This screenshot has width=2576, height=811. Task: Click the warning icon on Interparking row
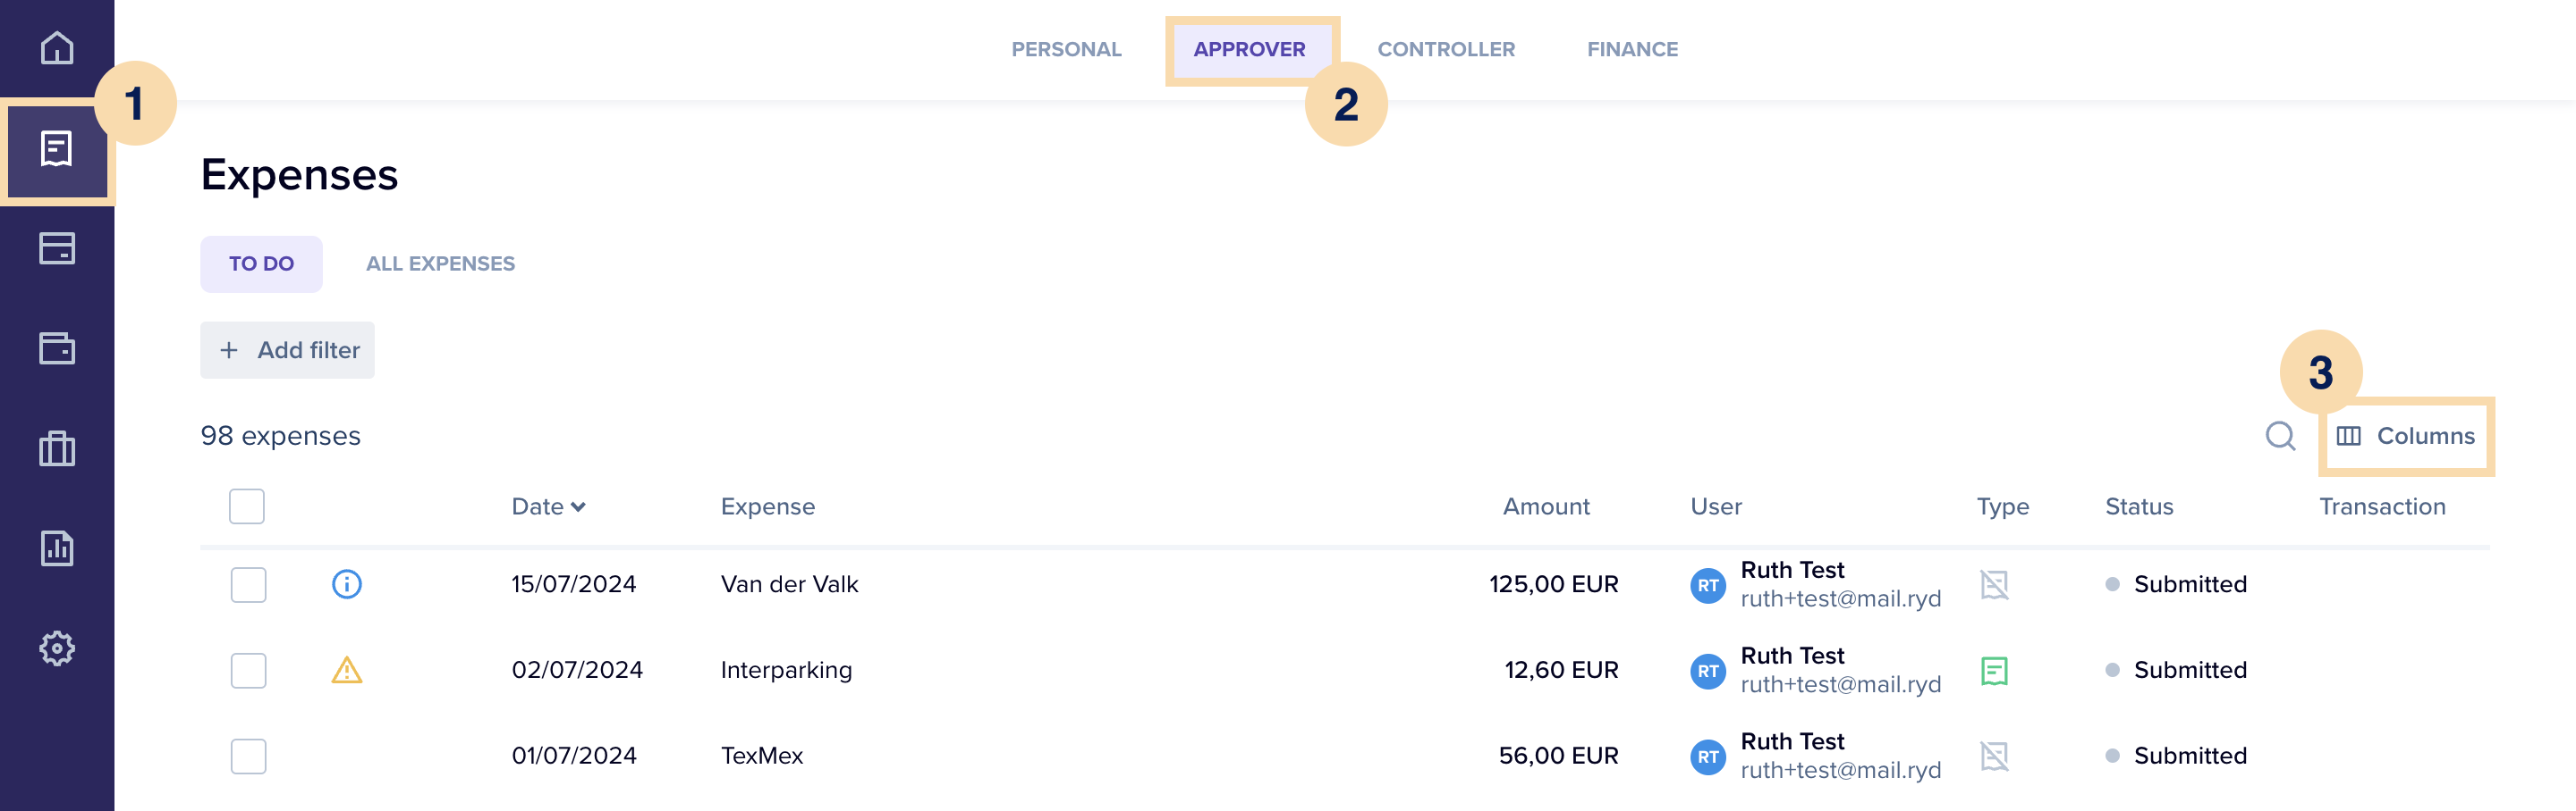tap(347, 670)
